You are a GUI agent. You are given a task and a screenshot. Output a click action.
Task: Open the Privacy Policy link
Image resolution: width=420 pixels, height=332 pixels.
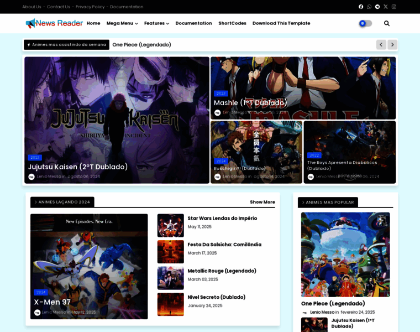pos(90,7)
